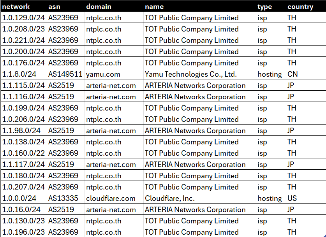This screenshot has height=237, width=326.
Task: Click the name column header
Action: point(154,6)
